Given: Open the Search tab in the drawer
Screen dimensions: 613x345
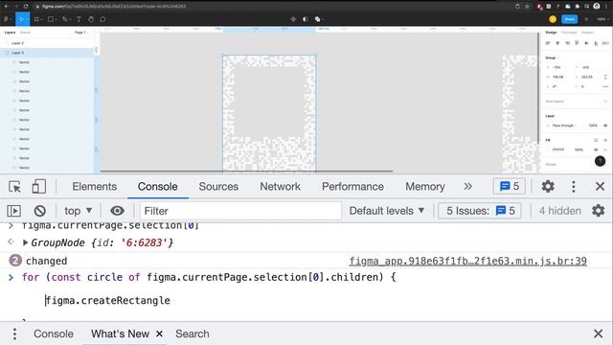Looking at the screenshot, I should pyautogui.click(x=192, y=333).
